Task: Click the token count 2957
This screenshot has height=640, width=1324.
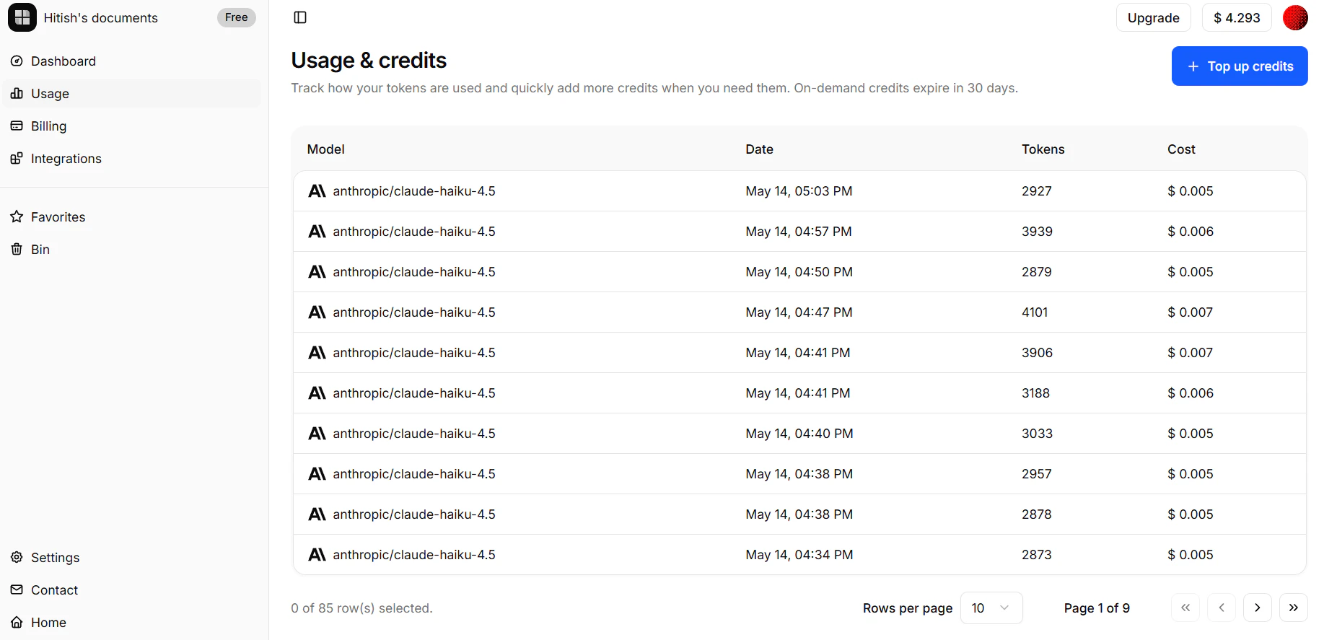Action: click(1037, 474)
